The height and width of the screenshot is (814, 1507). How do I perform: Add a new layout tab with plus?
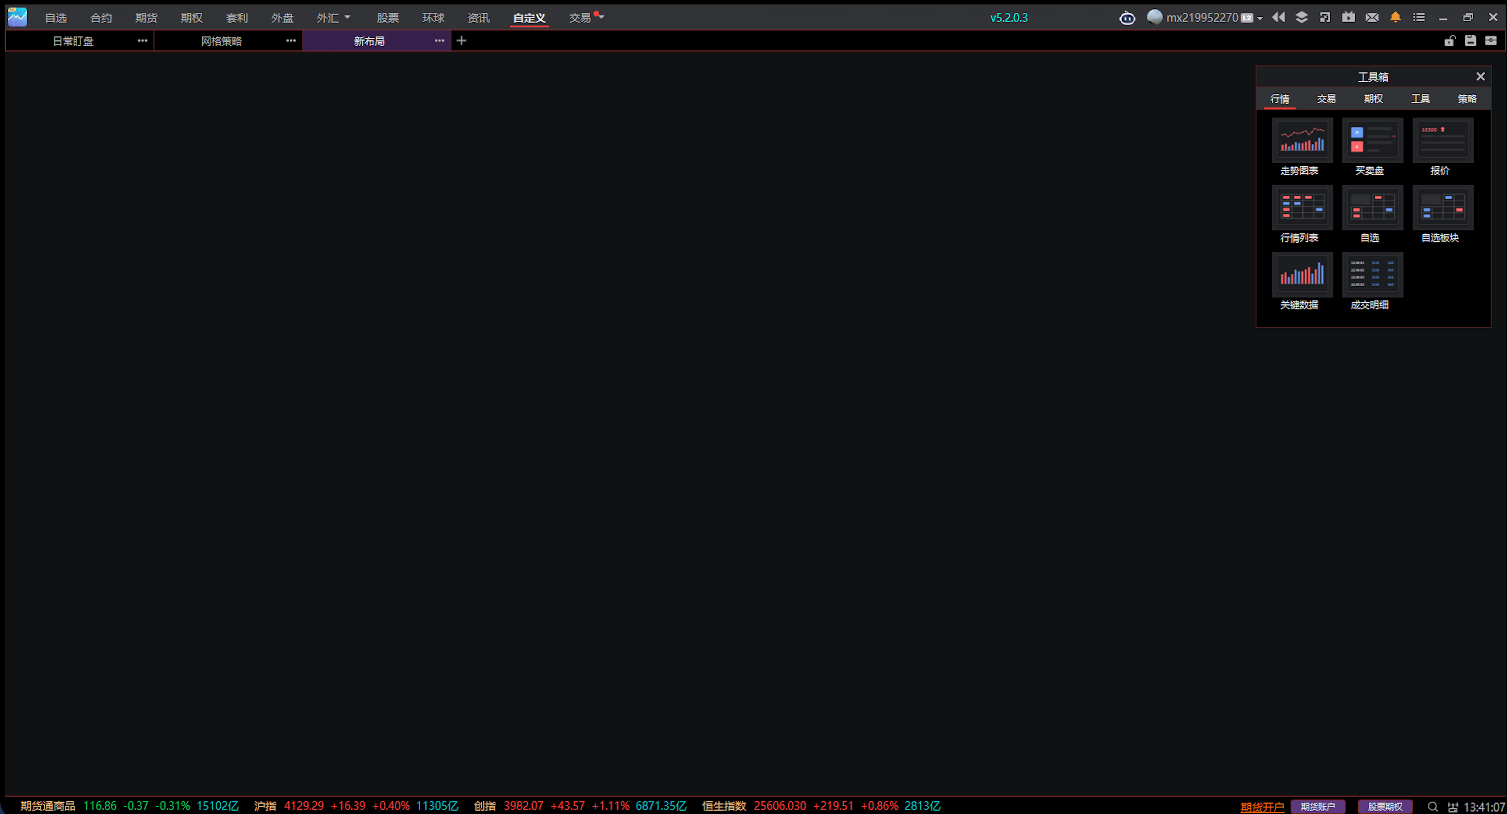click(x=461, y=40)
